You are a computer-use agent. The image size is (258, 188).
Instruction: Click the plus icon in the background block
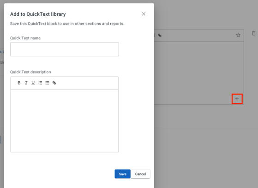[237, 99]
